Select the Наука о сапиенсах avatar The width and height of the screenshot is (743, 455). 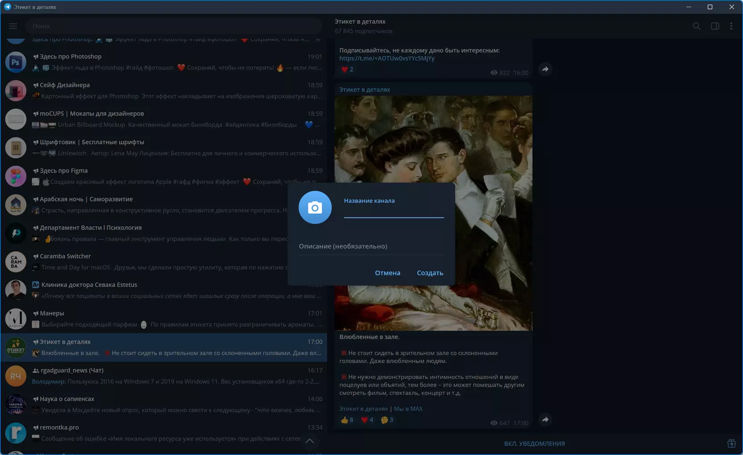click(x=16, y=405)
